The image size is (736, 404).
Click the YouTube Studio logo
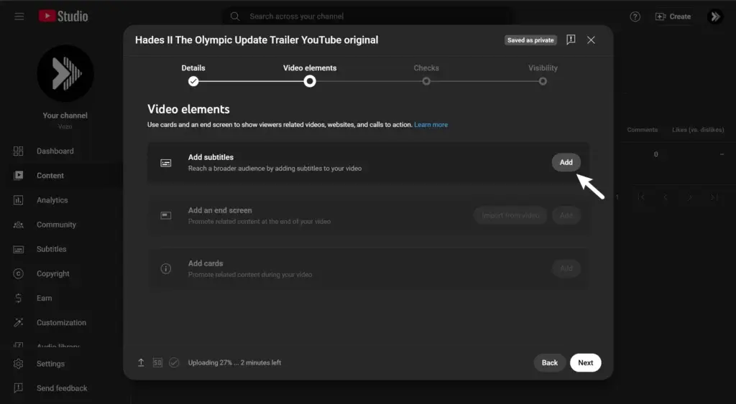[x=63, y=16]
